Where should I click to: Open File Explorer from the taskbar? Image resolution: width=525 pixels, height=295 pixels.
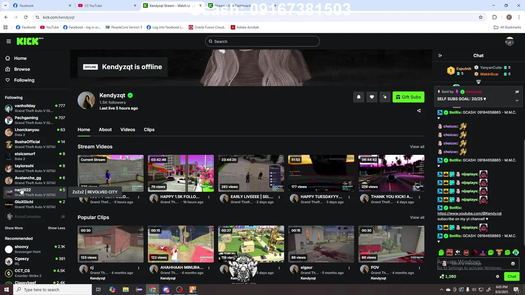click(x=126, y=290)
